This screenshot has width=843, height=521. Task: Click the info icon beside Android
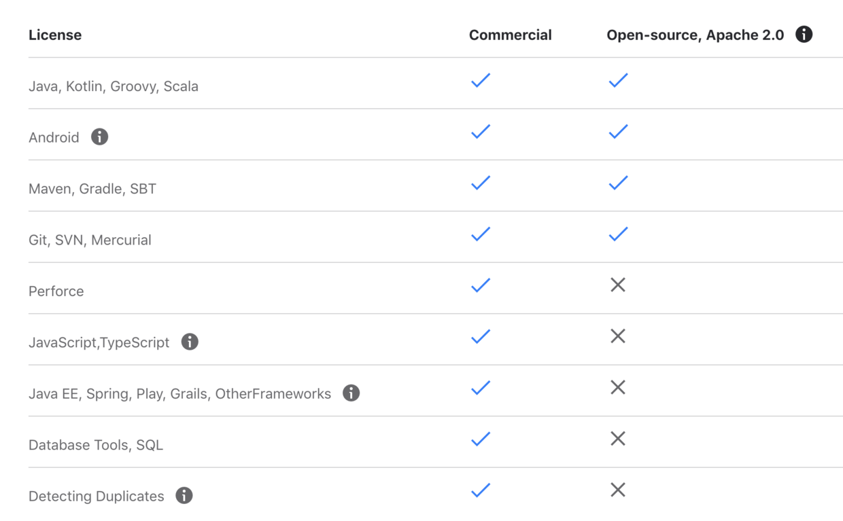click(x=99, y=137)
